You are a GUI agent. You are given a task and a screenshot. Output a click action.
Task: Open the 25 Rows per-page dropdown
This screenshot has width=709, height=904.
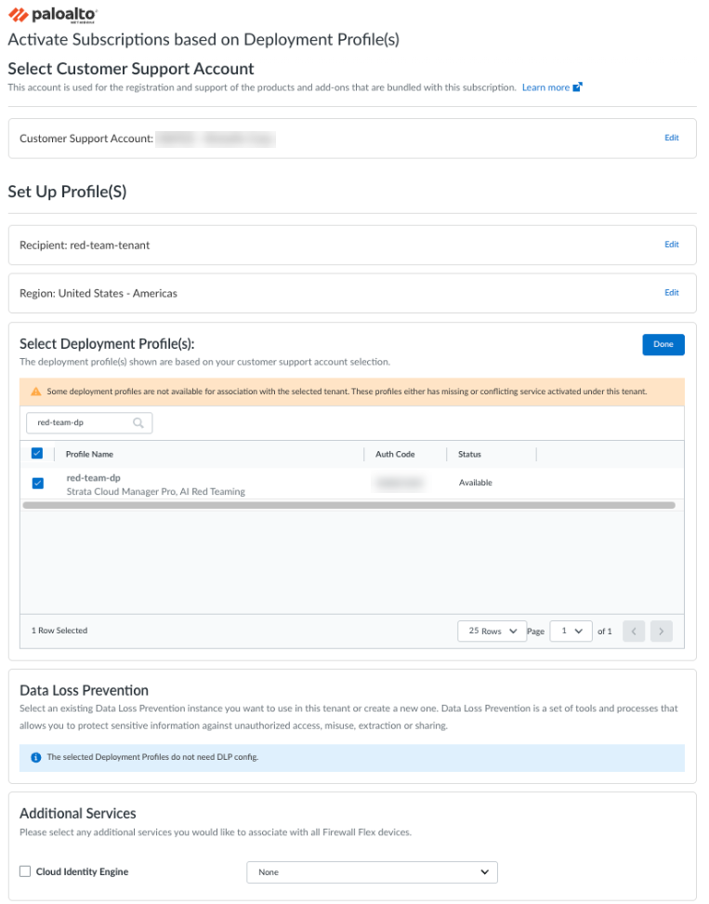coord(492,631)
